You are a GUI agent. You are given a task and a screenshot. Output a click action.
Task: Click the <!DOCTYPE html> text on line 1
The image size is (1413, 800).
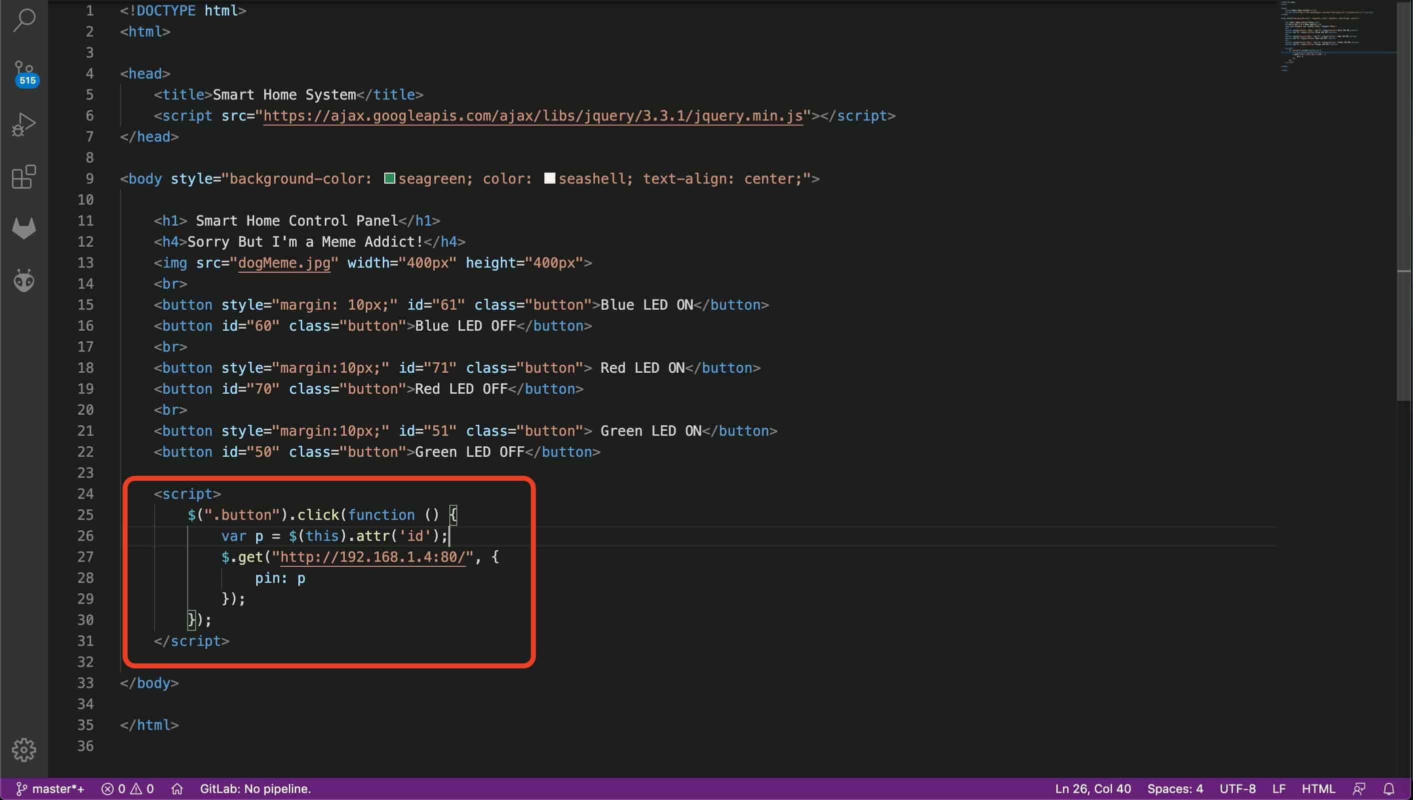183,11
